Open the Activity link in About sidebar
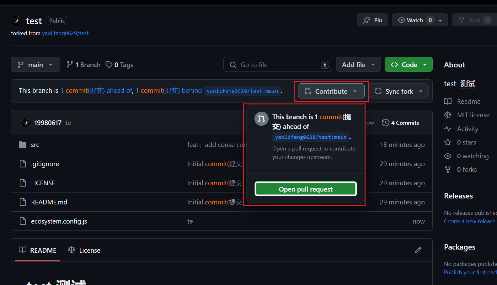 tap(461, 129)
